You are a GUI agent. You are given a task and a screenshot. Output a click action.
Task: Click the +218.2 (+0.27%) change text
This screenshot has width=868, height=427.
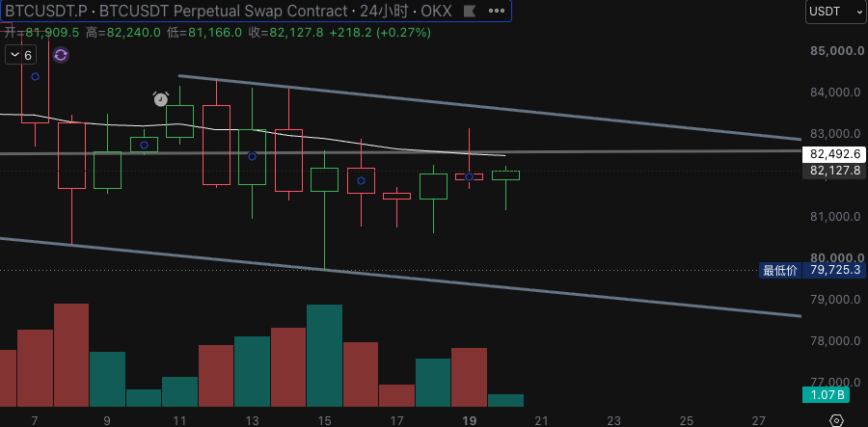pos(380,33)
